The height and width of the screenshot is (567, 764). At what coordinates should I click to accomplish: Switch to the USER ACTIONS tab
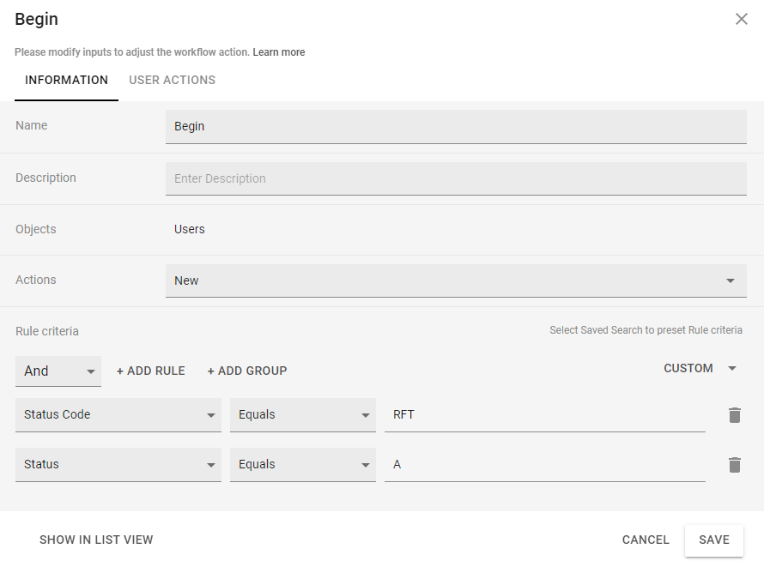click(x=172, y=80)
